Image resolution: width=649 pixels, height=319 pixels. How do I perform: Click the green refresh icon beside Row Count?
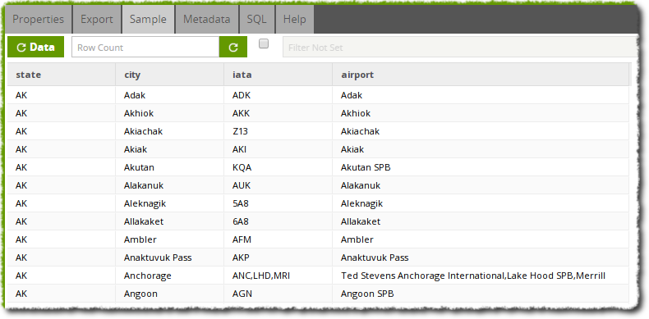point(233,47)
